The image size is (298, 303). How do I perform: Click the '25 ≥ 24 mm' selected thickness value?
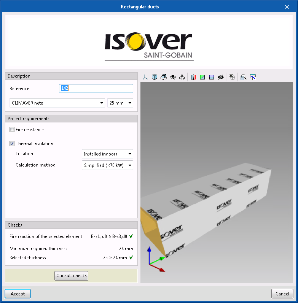(115, 258)
